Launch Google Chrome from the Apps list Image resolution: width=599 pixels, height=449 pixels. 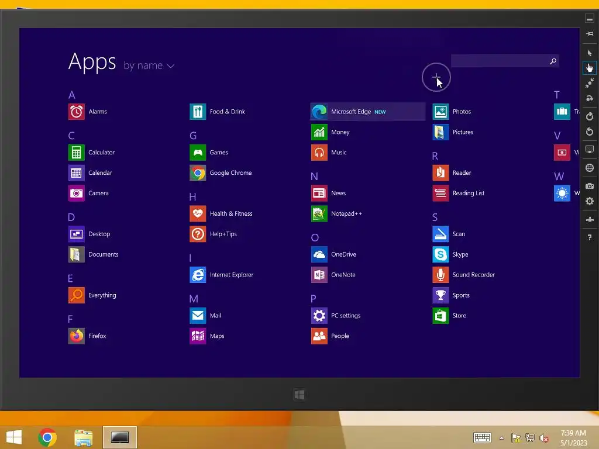click(x=221, y=173)
